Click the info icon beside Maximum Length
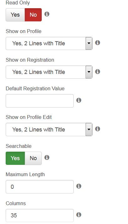 click(79, 186)
